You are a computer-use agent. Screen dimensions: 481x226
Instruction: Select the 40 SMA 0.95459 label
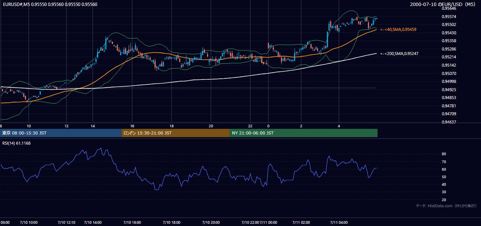pyautogui.click(x=398, y=29)
